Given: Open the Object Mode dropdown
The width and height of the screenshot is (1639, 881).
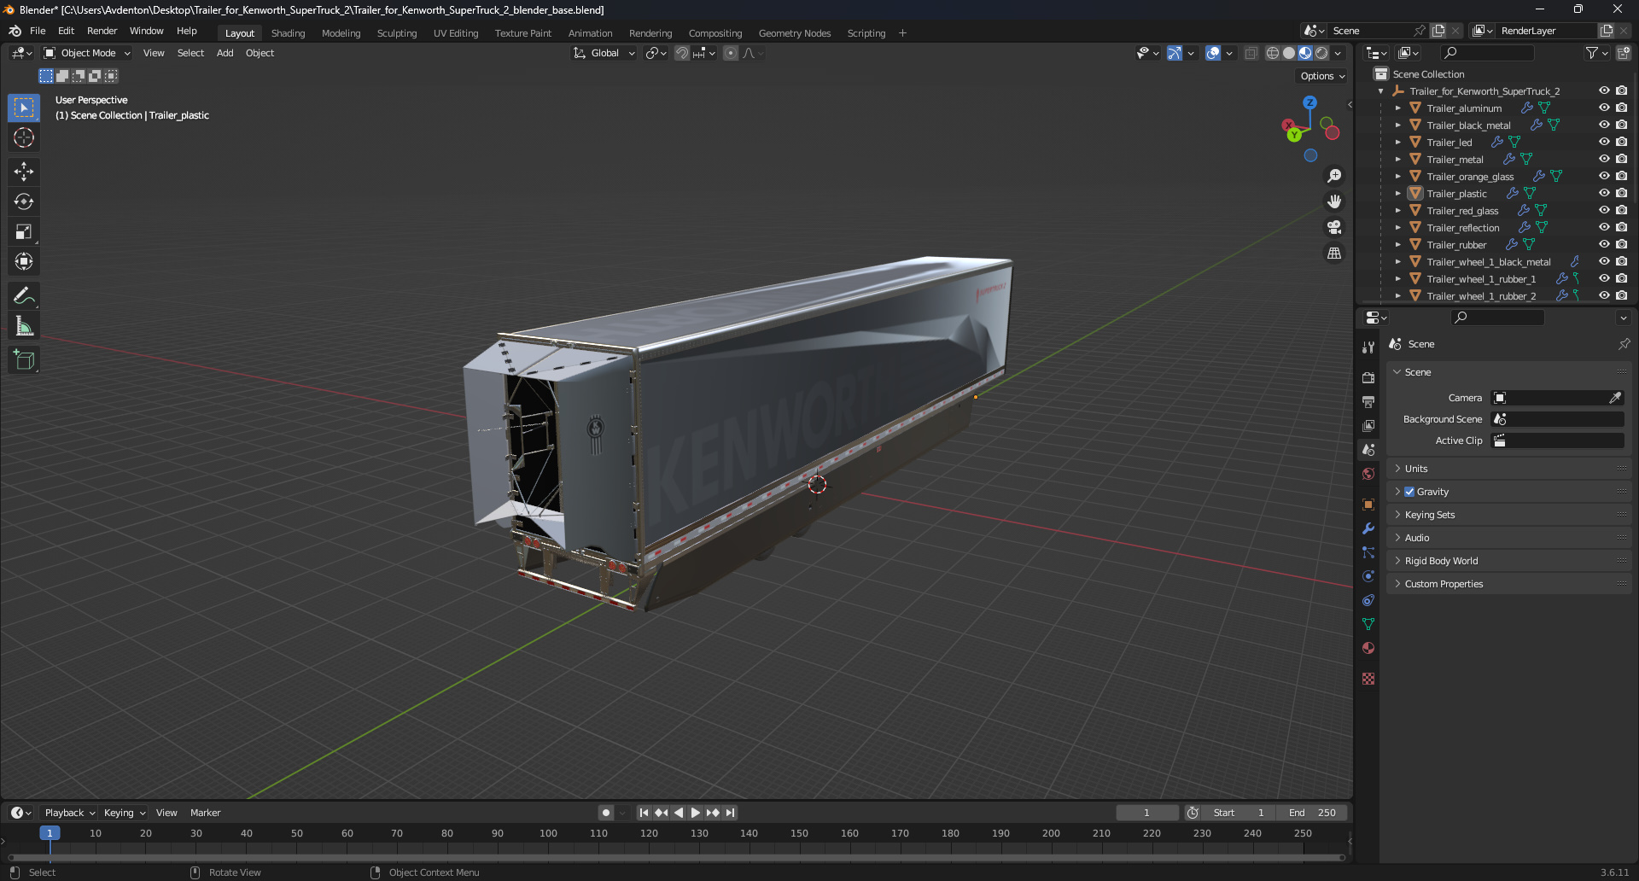Looking at the screenshot, I should (87, 53).
